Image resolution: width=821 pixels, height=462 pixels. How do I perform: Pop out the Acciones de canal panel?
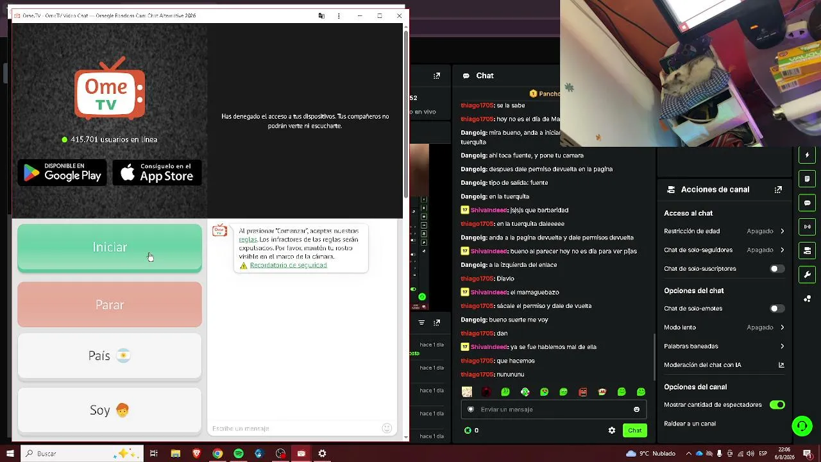click(x=778, y=190)
